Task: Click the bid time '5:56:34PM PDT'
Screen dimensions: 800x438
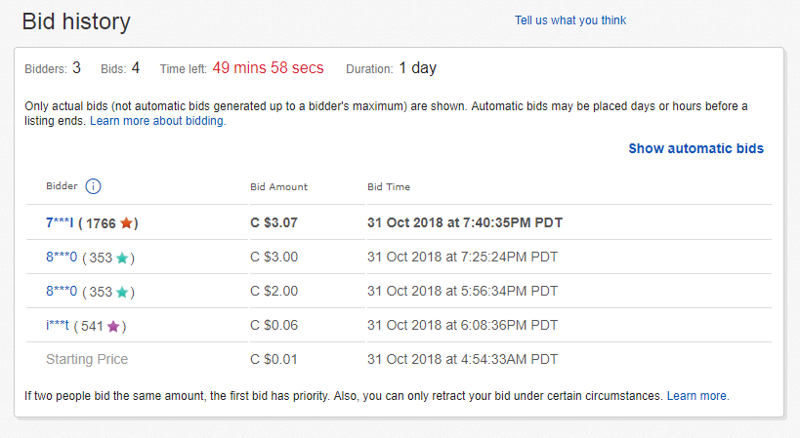Action: click(x=510, y=291)
